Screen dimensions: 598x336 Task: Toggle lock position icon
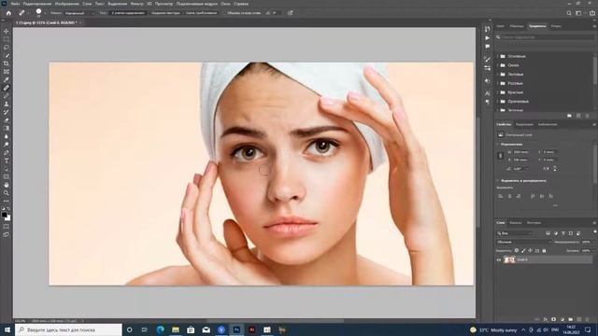click(530, 251)
